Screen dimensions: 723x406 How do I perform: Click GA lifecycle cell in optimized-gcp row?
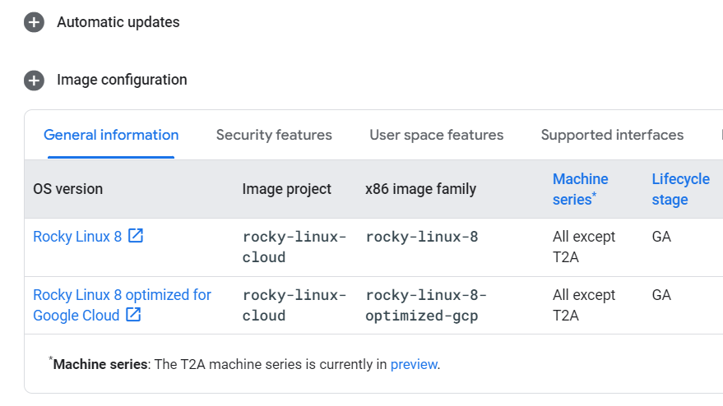[661, 295]
